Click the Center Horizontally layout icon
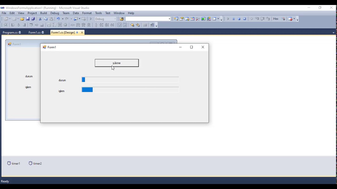337x189 pixels. pyautogui.click(x=120, y=25)
